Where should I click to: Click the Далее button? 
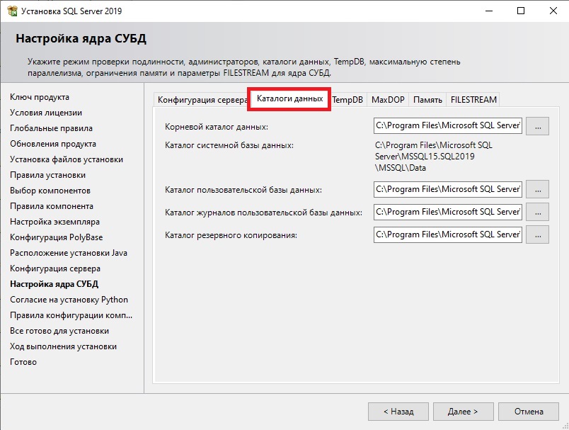point(463,412)
